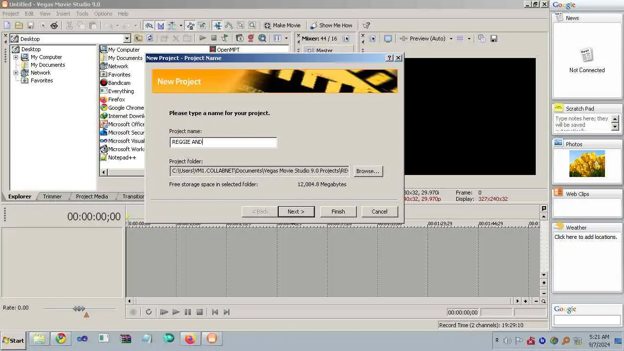Switch to the Trimmer tab
Screen dimensions: 624x351
(x=52, y=196)
